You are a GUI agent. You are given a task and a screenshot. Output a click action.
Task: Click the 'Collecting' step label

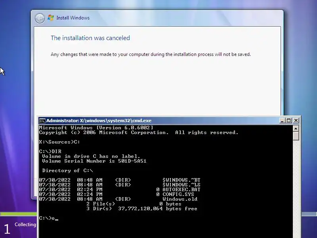(25, 225)
